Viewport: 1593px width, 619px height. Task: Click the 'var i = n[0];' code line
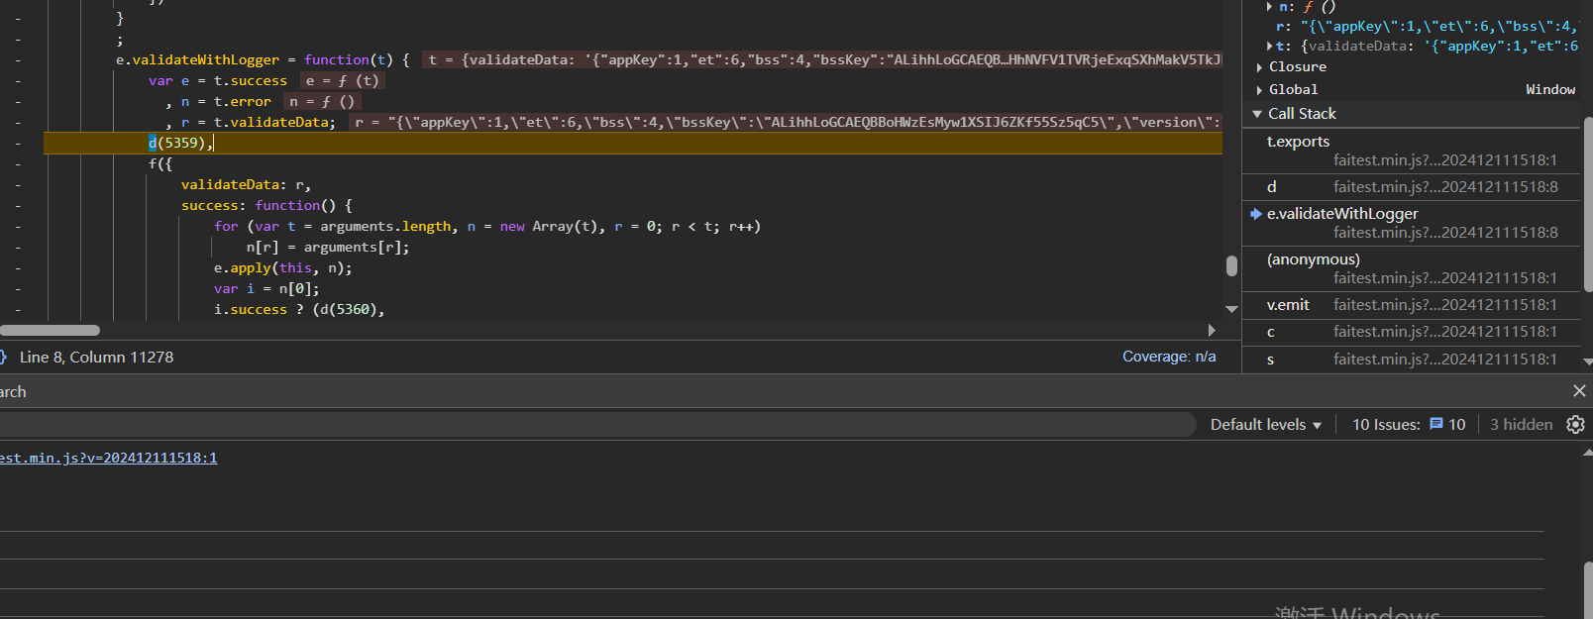[x=266, y=288]
